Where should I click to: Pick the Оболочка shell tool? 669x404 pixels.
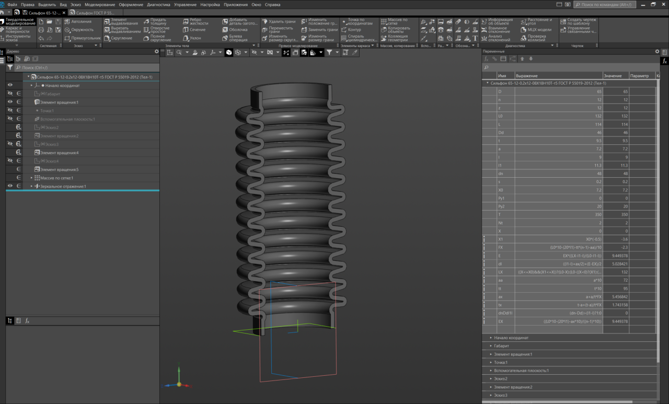(x=235, y=30)
